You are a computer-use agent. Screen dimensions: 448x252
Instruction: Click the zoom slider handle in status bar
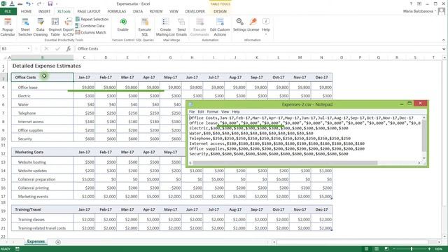click(412, 249)
